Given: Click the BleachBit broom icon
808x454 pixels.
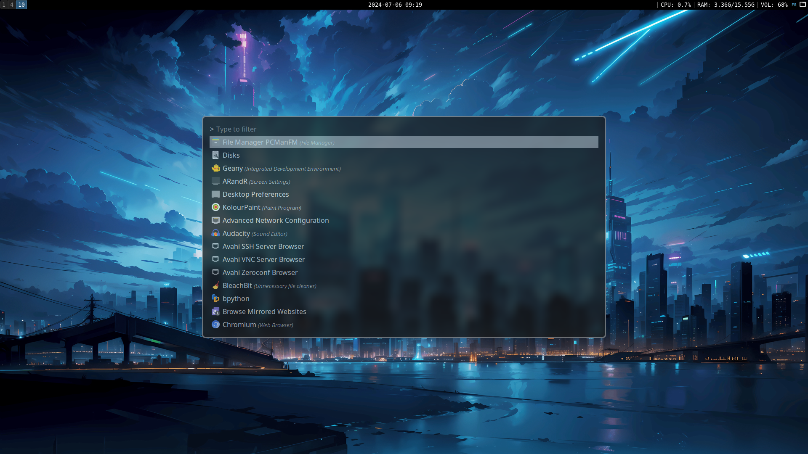Looking at the screenshot, I should pos(215,285).
